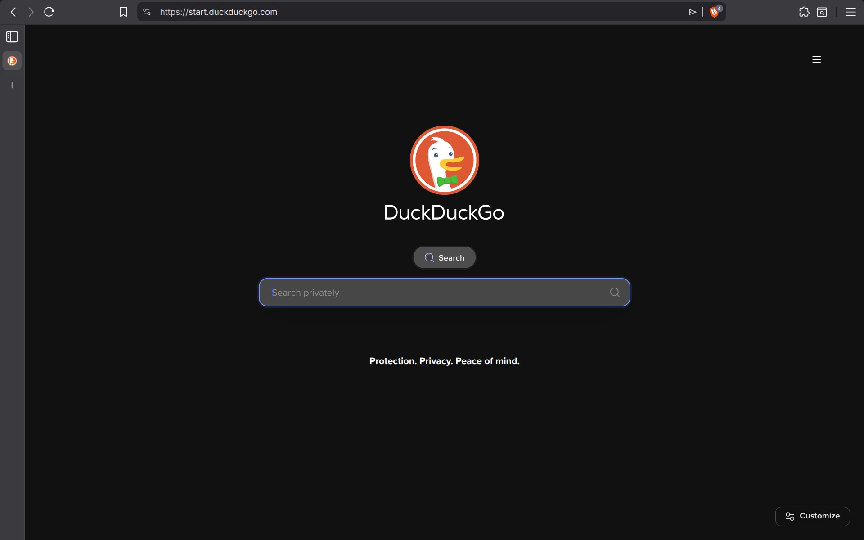Bookmark this page with the bookmark icon

(x=123, y=12)
